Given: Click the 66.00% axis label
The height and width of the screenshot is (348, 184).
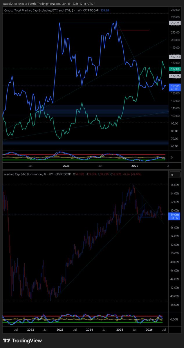Looking at the screenshot, I should 175,184.
